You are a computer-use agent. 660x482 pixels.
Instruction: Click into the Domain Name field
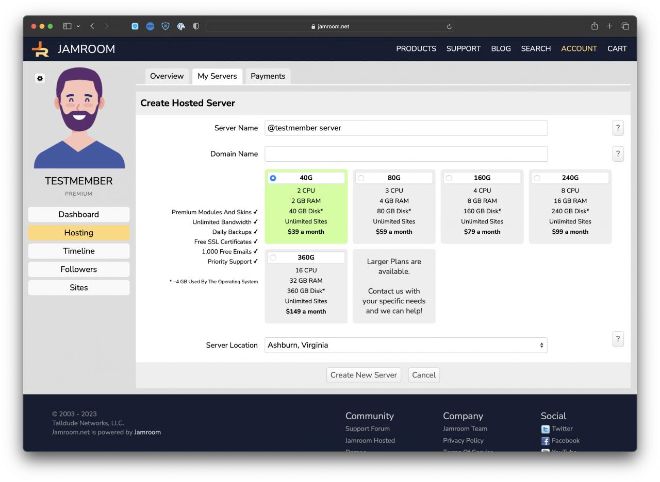(406, 154)
